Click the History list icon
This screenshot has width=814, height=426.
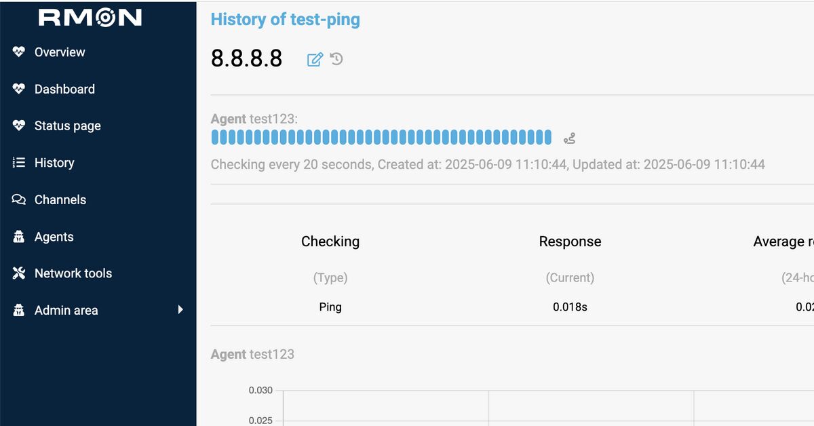tap(19, 163)
